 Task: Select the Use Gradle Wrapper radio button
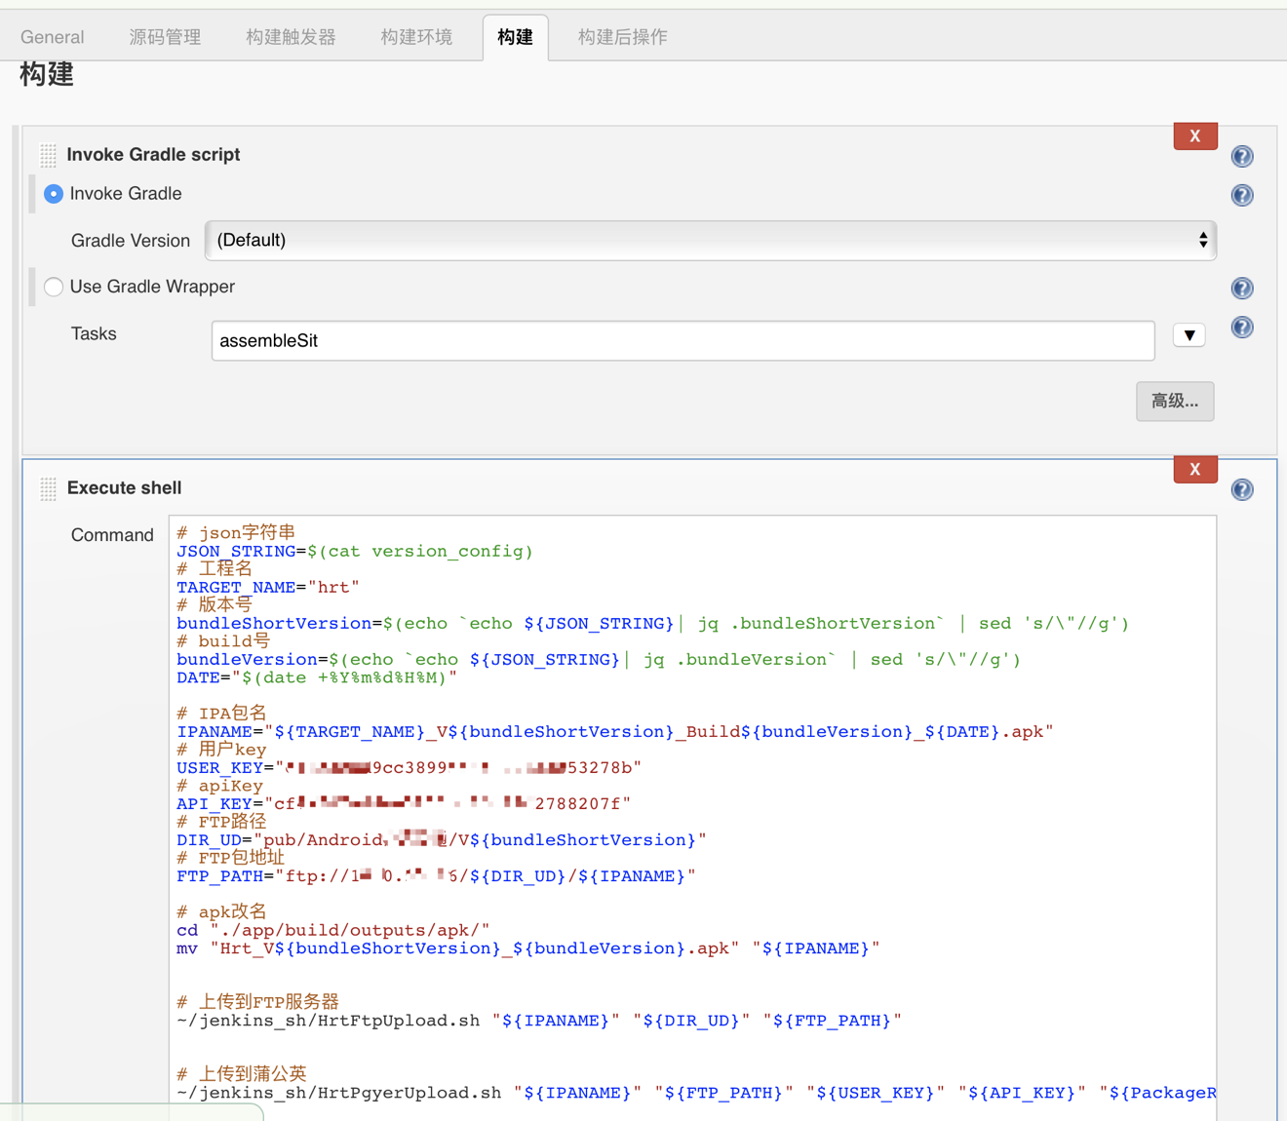pos(54,287)
